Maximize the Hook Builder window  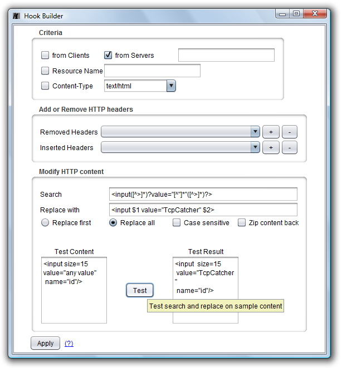pos(296,14)
